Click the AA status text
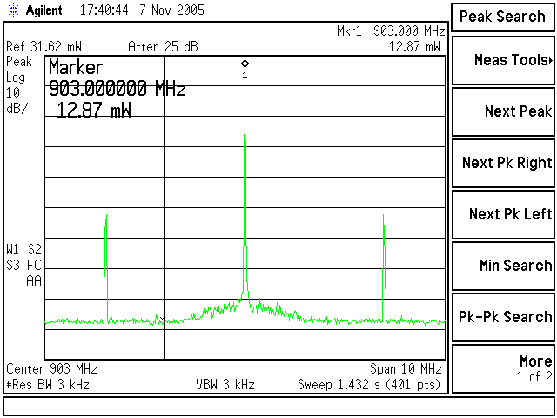The image size is (557, 418). 34,280
